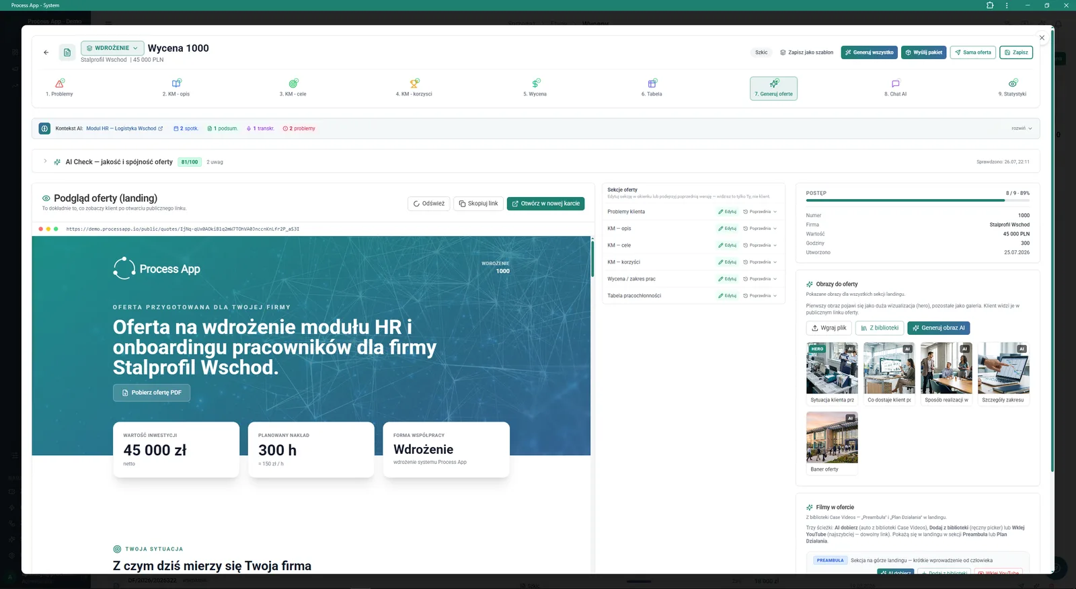Refresh the preview with Odśwież

click(428, 204)
